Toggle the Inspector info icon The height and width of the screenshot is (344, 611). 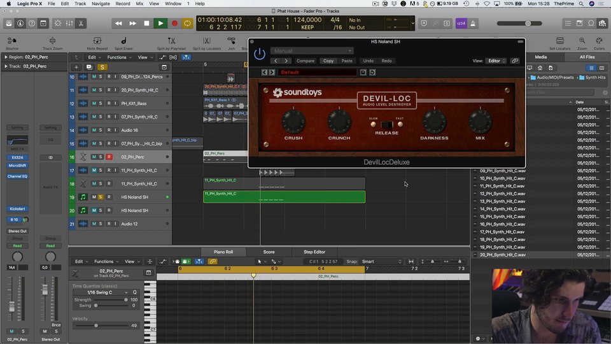(x=20, y=24)
